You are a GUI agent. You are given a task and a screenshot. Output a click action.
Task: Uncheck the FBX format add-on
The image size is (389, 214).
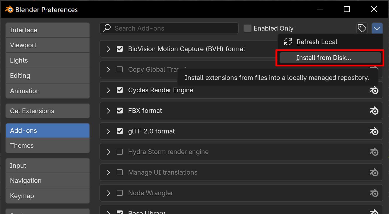pos(120,111)
